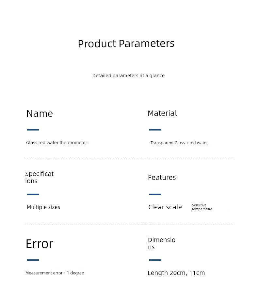Image resolution: width=258 pixels, height=296 pixels.
Task: Click the Specifications heading
Action: pyautogui.click(x=40, y=177)
